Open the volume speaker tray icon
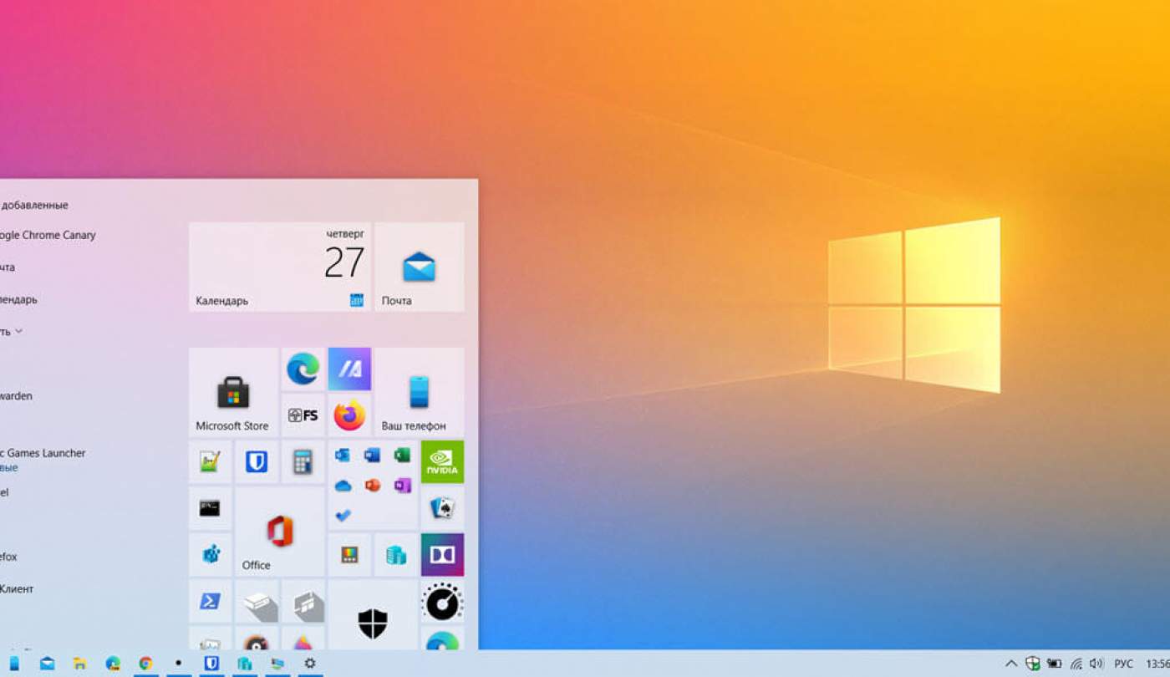The height and width of the screenshot is (677, 1170). coord(1096,664)
